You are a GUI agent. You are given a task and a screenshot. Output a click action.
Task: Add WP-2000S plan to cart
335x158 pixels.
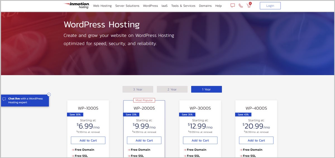[x=144, y=140]
